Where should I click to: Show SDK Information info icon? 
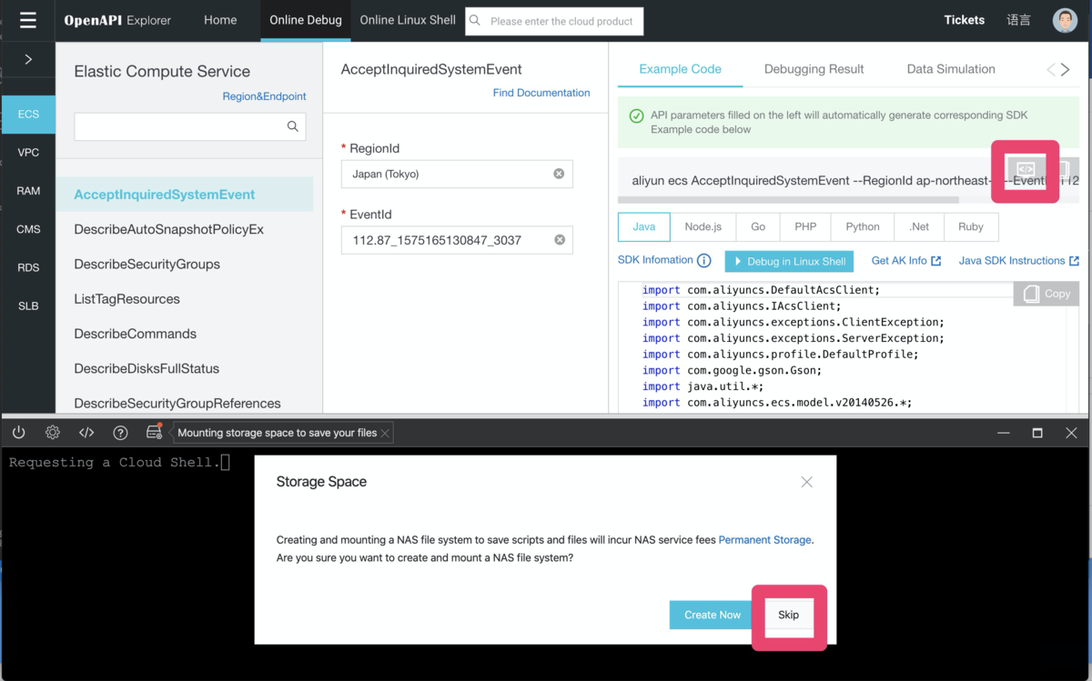click(x=703, y=261)
